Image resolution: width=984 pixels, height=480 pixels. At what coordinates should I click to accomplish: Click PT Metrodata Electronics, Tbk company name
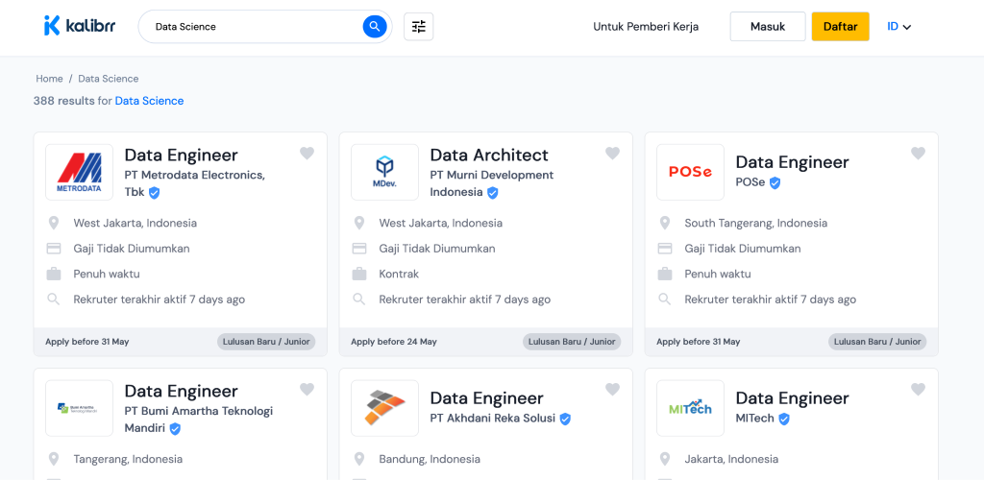coord(194,183)
